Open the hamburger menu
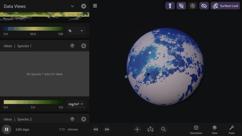This screenshot has width=242, height=136. pos(95,6)
